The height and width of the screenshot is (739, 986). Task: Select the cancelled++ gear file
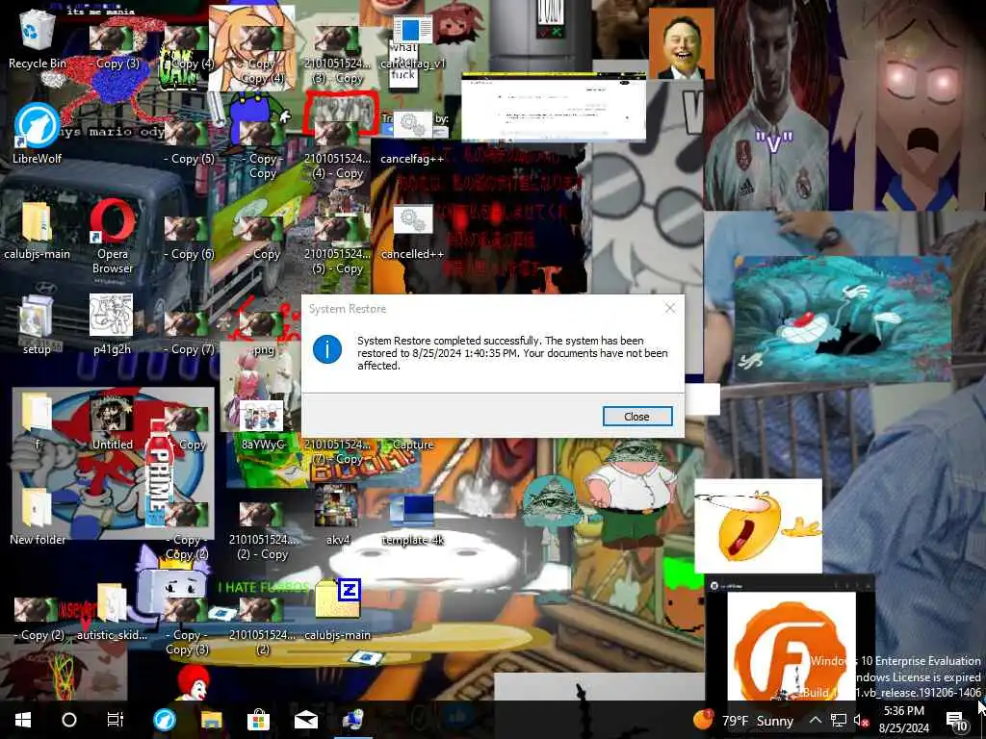coord(412,231)
